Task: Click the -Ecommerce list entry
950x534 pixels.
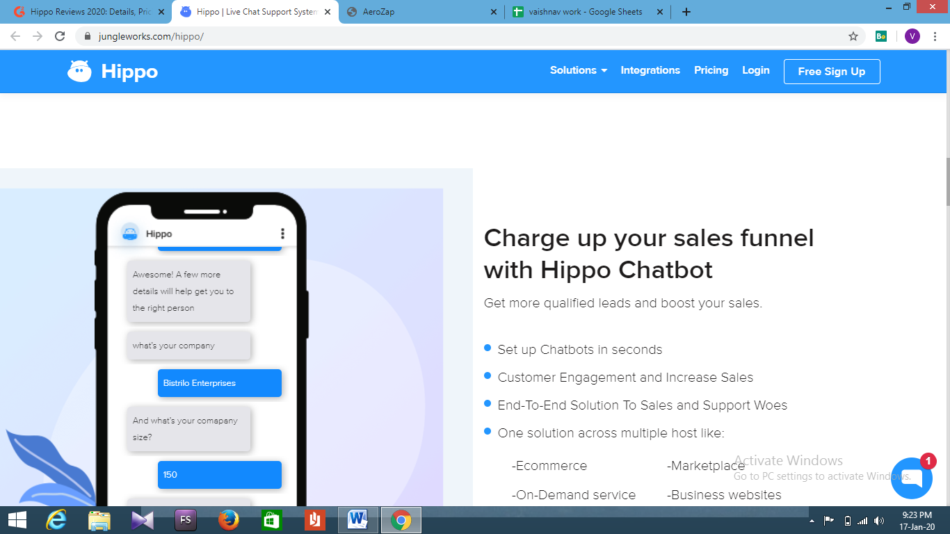Action: 549,466
